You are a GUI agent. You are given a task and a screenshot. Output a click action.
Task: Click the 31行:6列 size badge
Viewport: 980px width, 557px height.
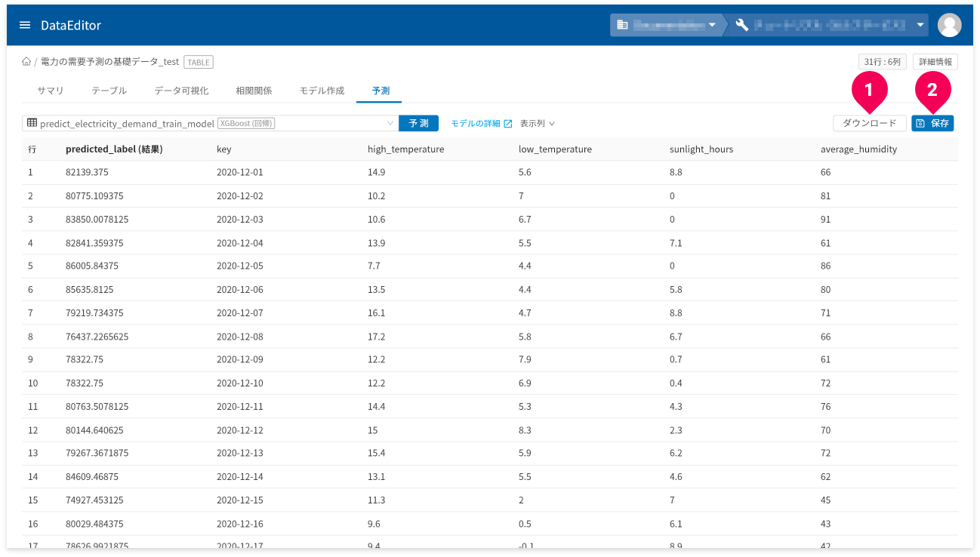(882, 62)
